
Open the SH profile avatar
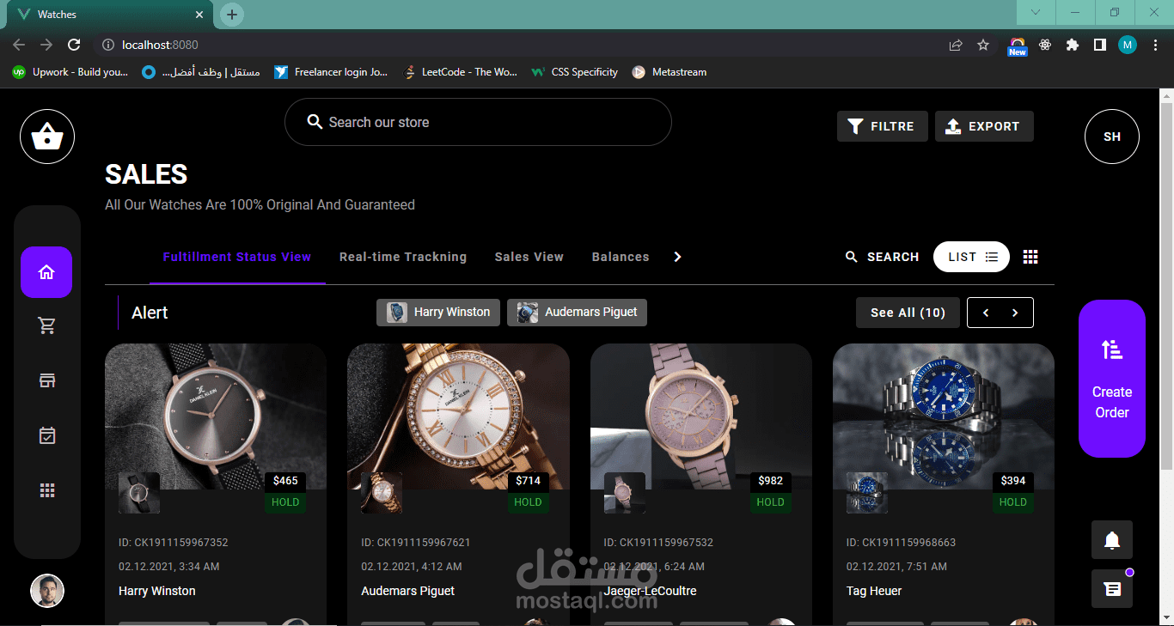click(1112, 137)
